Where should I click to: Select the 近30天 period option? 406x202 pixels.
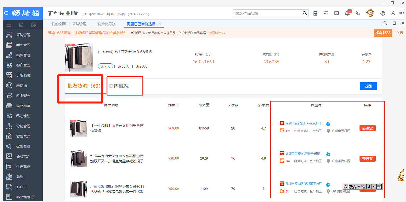pyautogui.click(x=123, y=66)
